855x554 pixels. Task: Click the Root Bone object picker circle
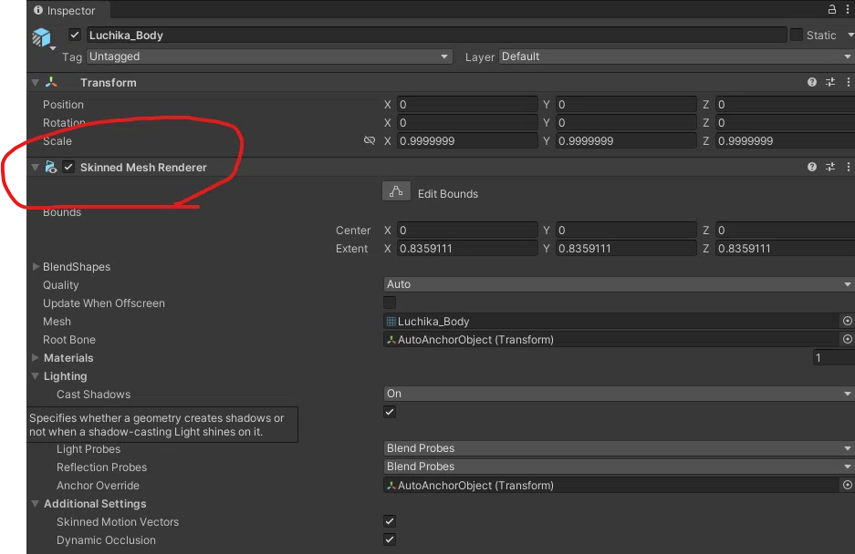click(x=848, y=339)
